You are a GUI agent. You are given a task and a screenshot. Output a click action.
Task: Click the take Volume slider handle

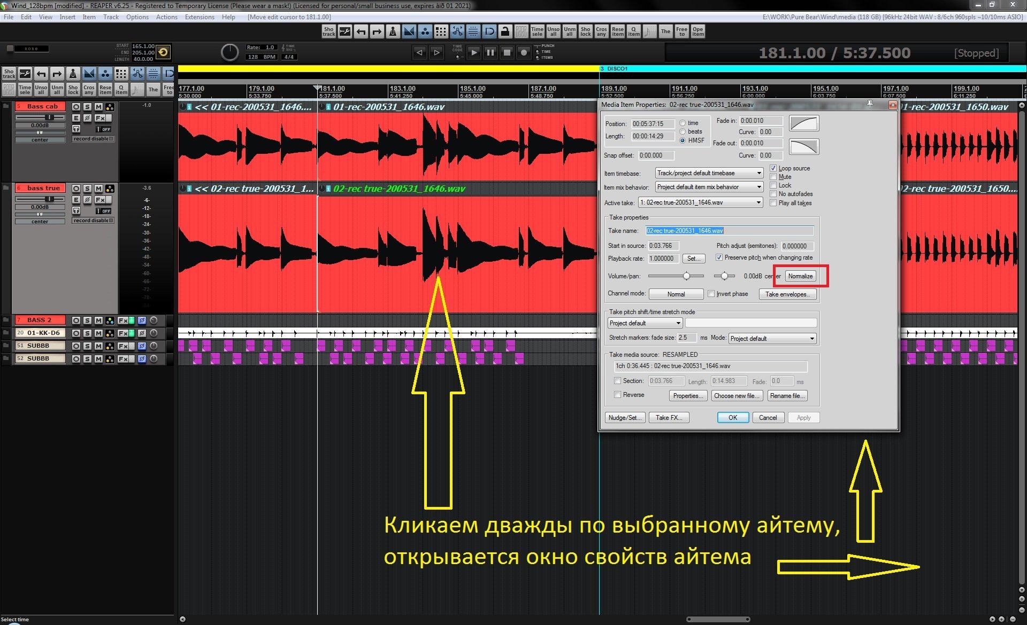pos(686,276)
